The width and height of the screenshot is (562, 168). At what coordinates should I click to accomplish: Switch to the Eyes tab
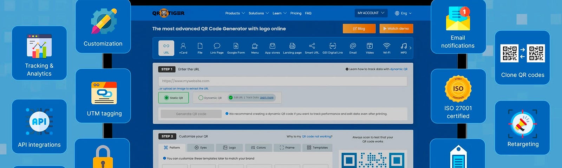point(201,147)
